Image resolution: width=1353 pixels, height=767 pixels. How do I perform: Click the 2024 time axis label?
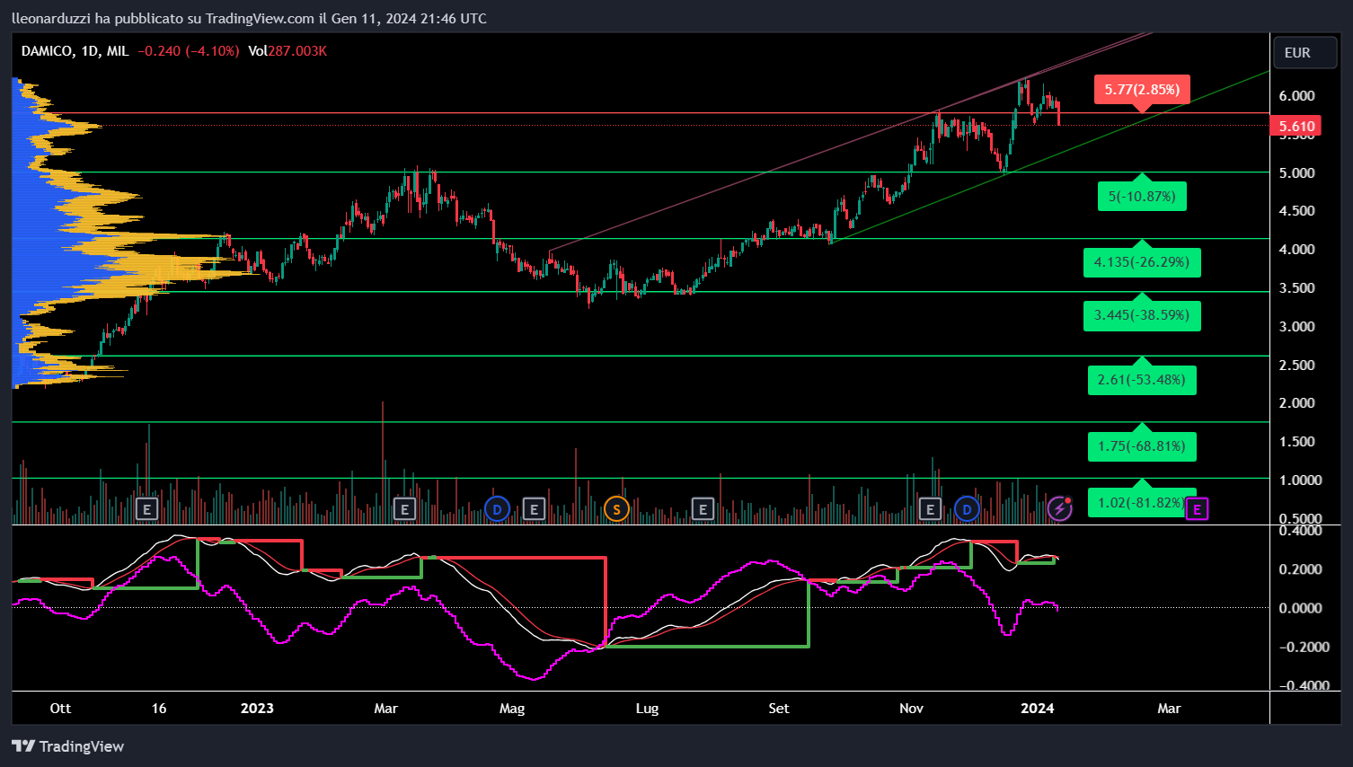point(1038,709)
